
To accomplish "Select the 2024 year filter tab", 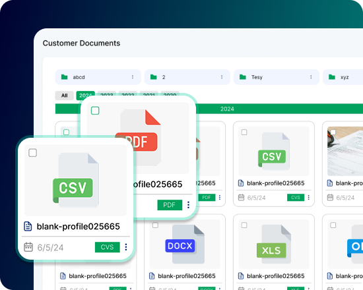I will [85, 95].
